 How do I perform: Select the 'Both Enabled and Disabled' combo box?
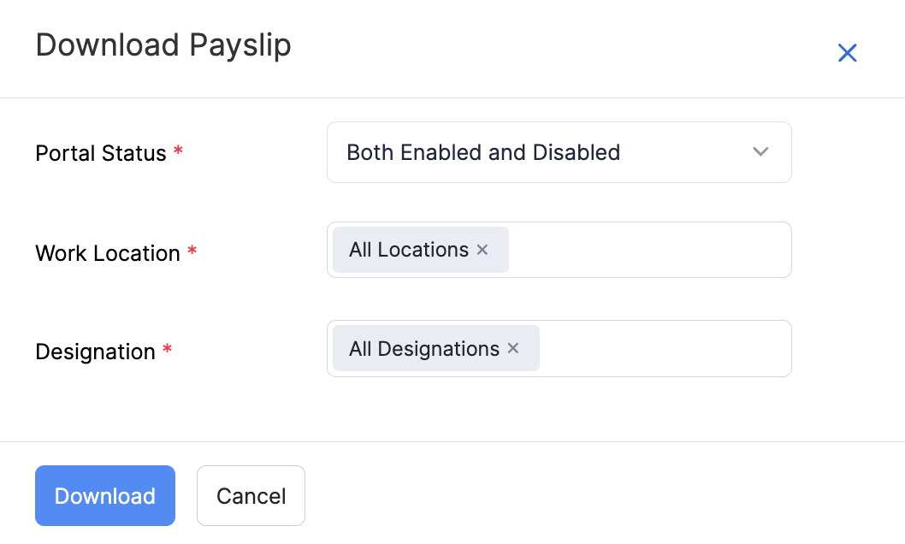click(x=559, y=151)
